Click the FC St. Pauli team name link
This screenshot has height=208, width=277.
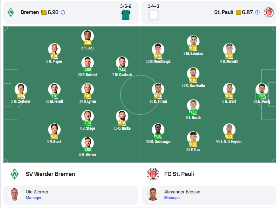pos(179,174)
